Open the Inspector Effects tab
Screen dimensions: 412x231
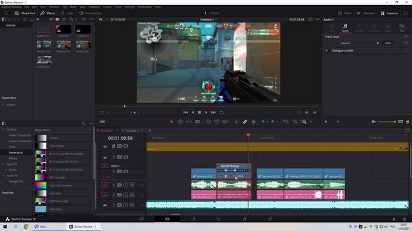click(x=359, y=28)
